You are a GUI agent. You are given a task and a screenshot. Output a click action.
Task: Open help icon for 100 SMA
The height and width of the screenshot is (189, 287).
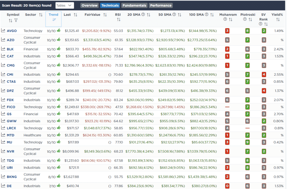(207, 15)
